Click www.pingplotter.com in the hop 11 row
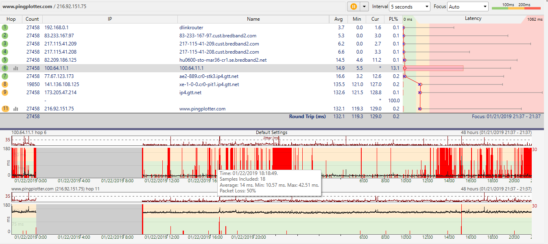 tap(202, 109)
